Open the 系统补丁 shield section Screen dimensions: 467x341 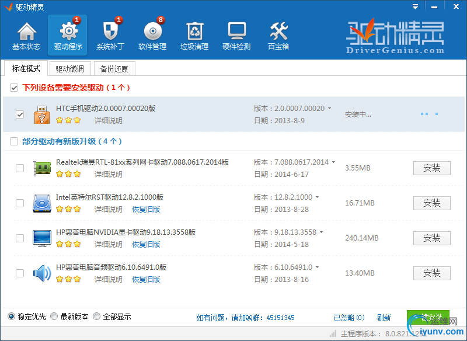pyautogui.click(x=110, y=36)
